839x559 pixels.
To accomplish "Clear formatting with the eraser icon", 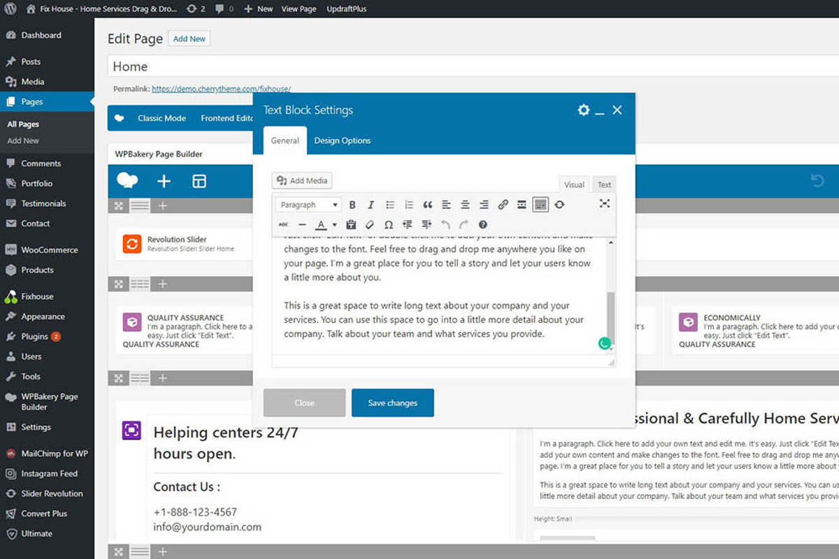I will (x=370, y=224).
